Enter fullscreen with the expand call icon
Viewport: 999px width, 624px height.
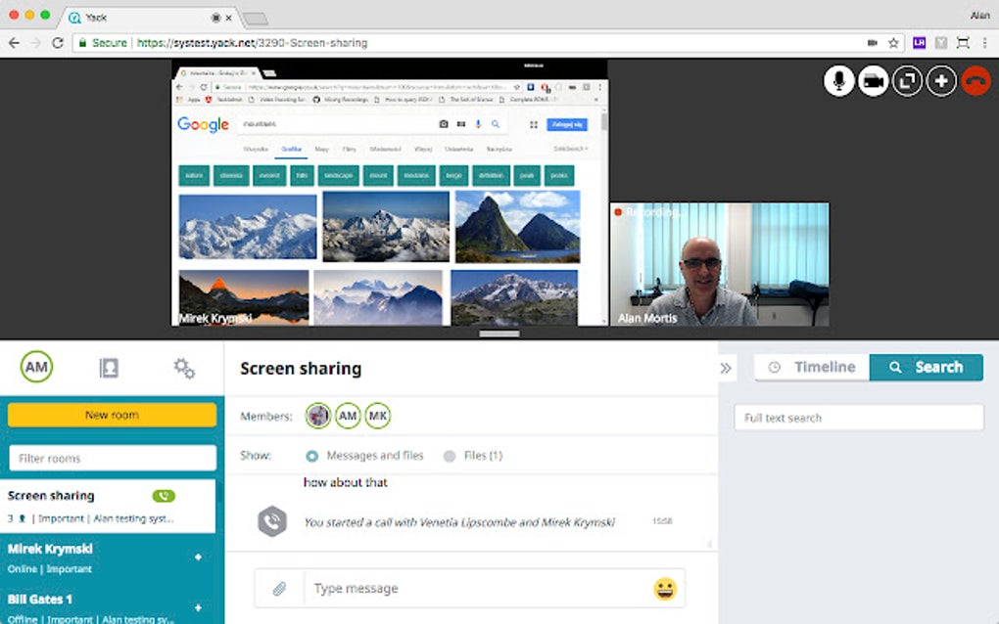pos(906,80)
